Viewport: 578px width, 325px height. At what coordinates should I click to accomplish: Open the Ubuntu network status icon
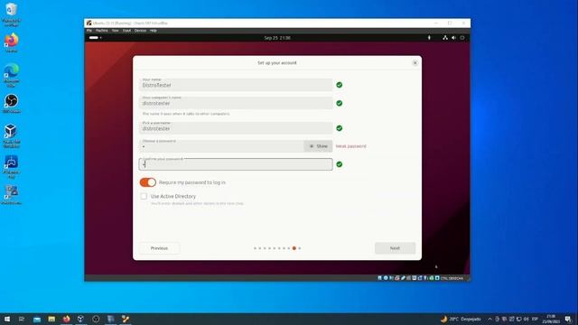pyautogui.click(x=445, y=38)
